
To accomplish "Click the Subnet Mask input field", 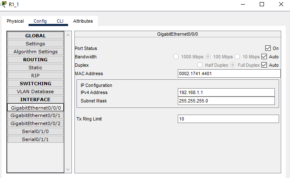I will (x=226, y=101).
